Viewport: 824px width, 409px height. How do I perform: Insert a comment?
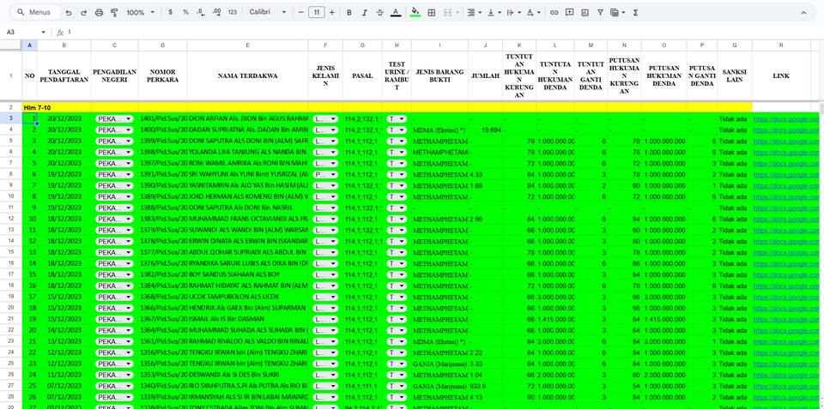[569, 12]
